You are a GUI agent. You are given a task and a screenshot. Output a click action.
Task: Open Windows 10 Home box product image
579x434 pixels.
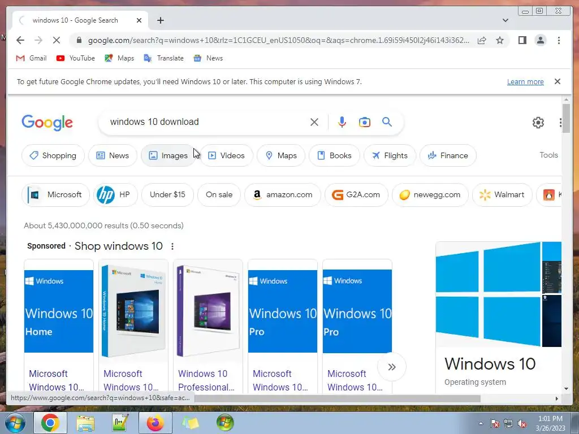pyautogui.click(x=133, y=311)
